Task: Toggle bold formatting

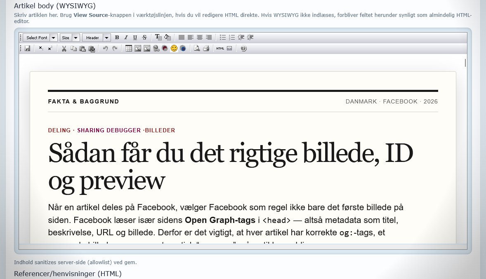Action: pos(117,38)
